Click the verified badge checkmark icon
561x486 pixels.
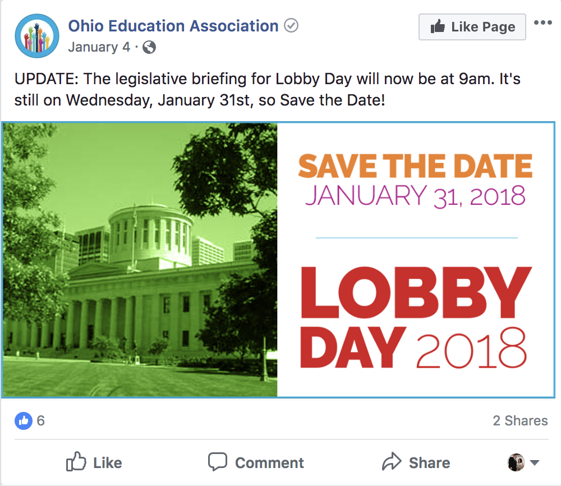click(291, 26)
